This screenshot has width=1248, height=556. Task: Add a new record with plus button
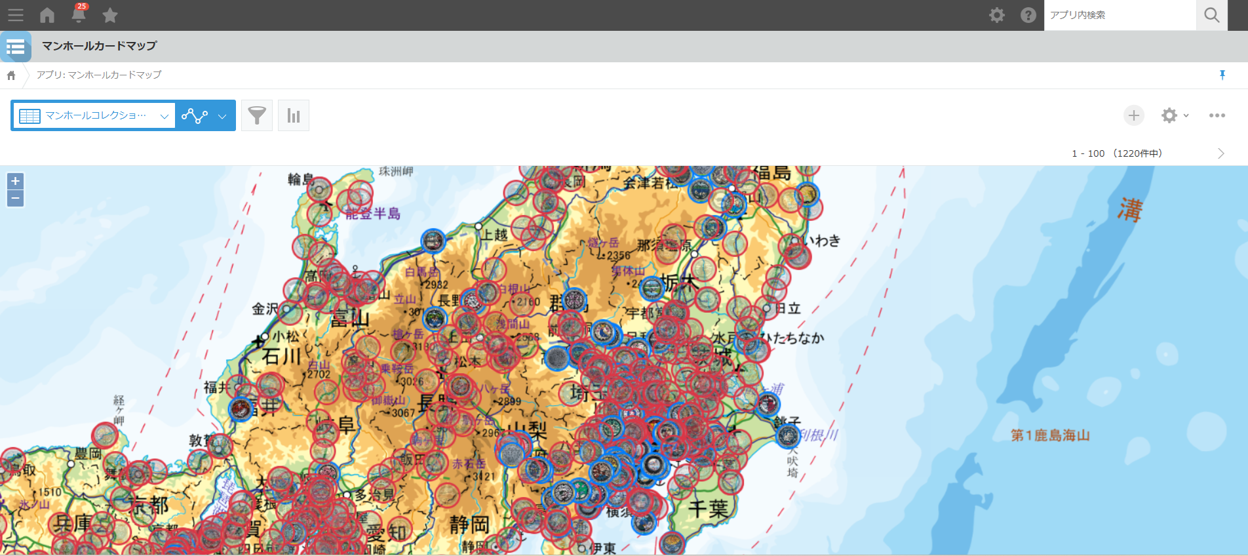pyautogui.click(x=1133, y=115)
